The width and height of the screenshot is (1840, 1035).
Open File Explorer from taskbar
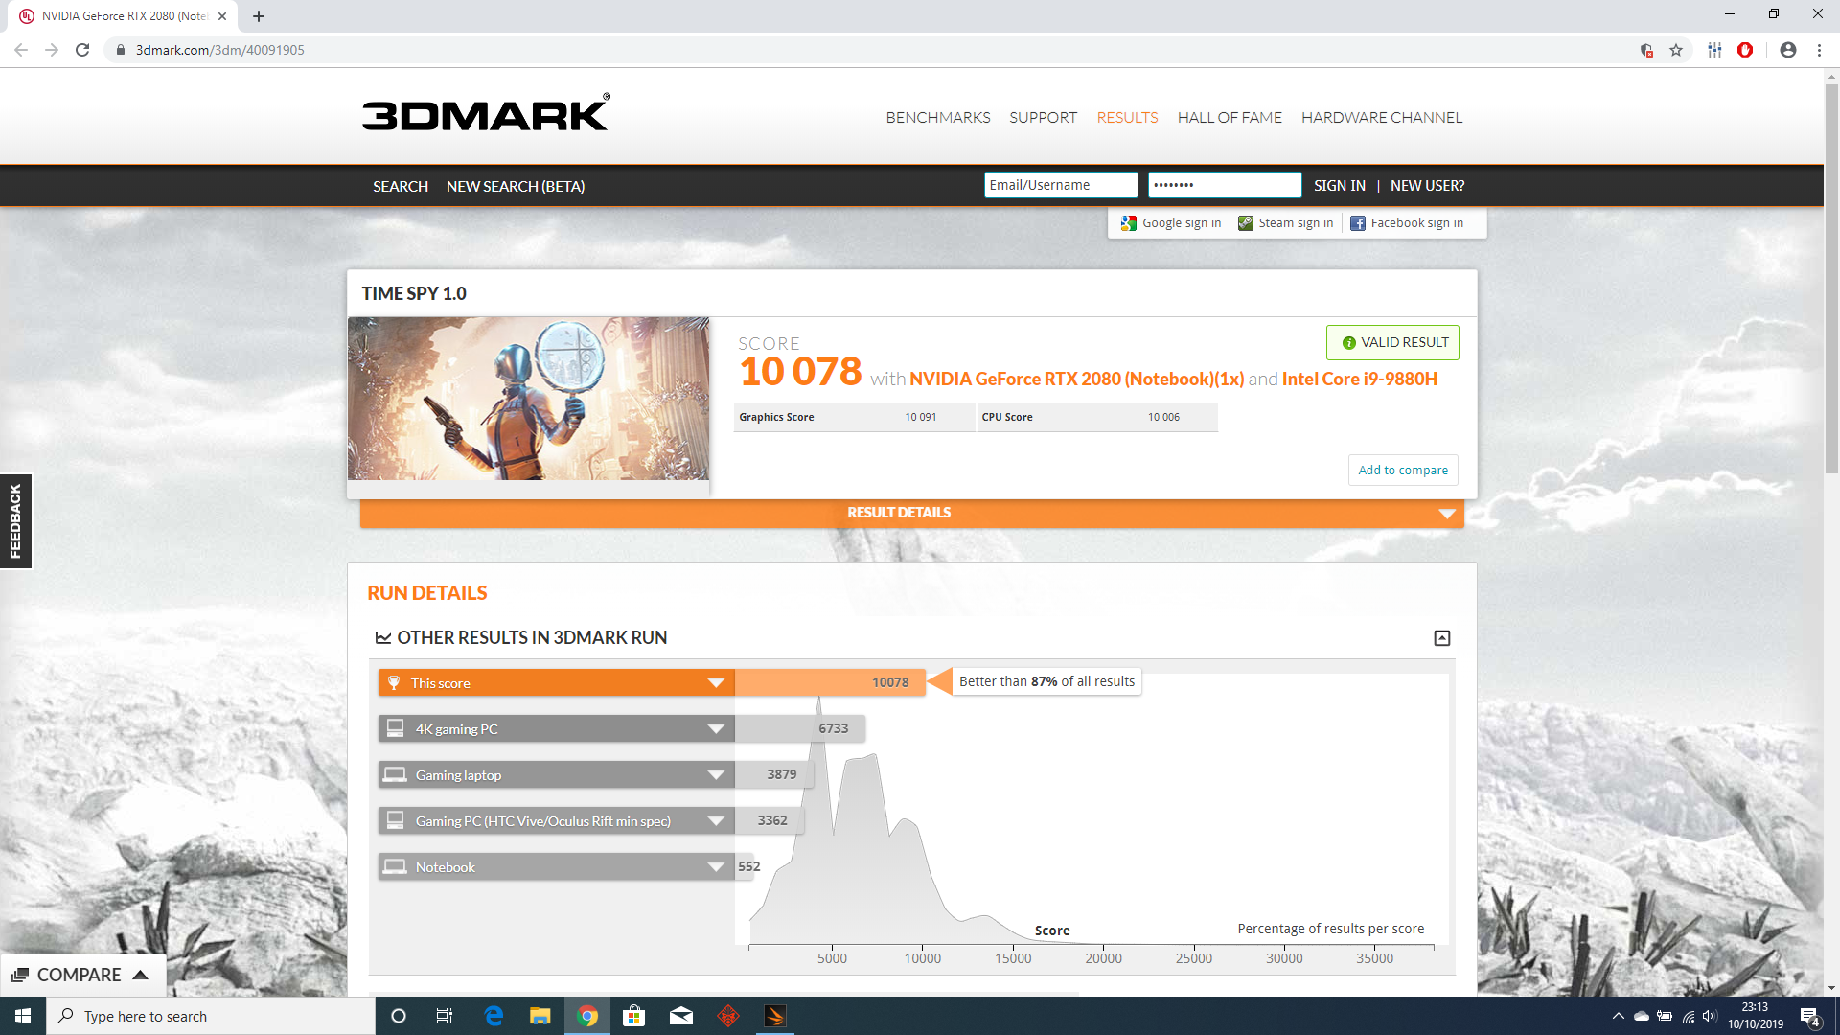[540, 1016]
